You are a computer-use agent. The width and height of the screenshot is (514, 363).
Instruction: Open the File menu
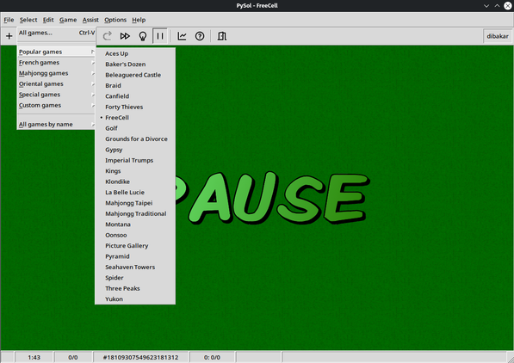(x=9, y=20)
